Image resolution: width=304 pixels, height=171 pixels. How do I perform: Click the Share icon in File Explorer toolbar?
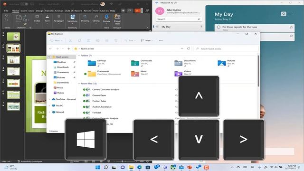107,40
